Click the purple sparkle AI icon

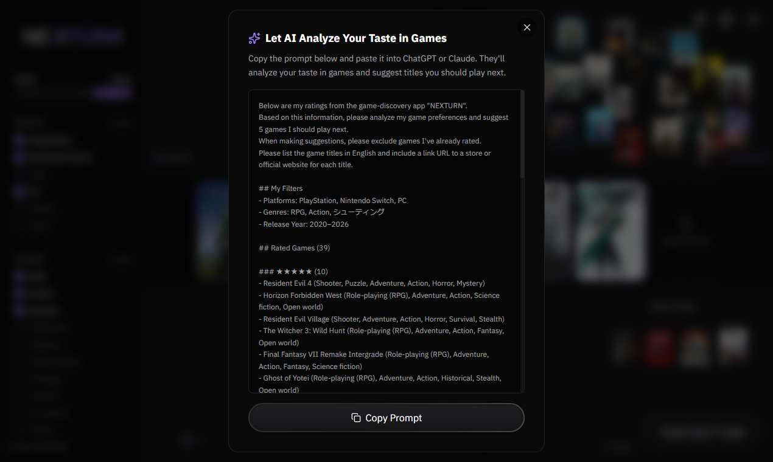point(254,38)
